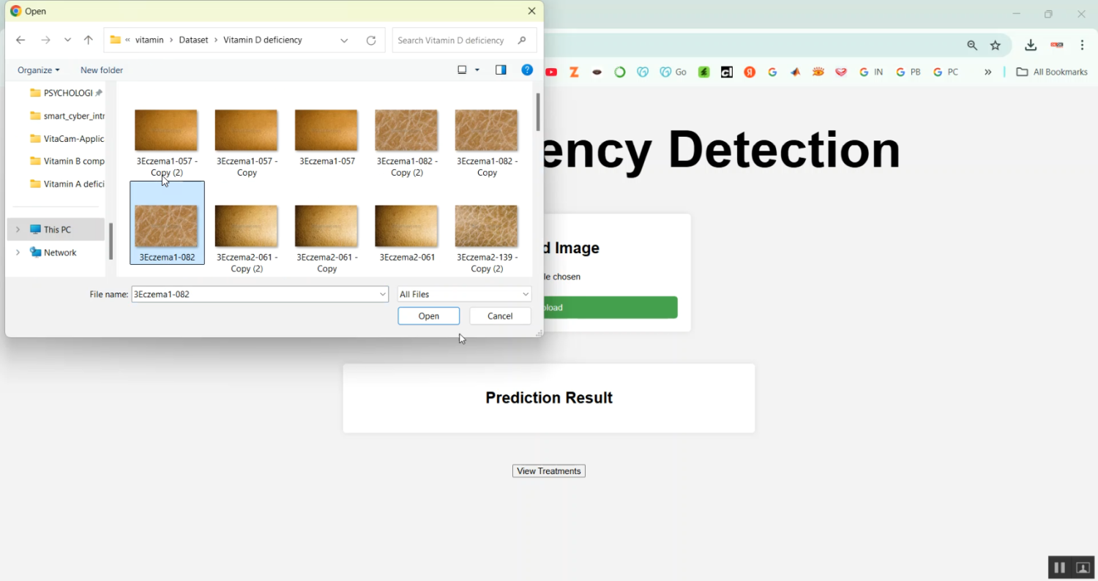
Task: Expand the This PC tree node
Action: (18, 230)
